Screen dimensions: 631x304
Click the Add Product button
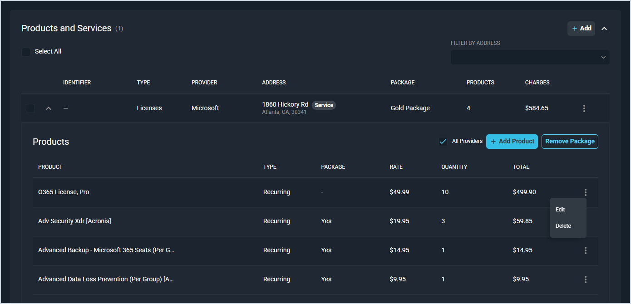coord(512,142)
